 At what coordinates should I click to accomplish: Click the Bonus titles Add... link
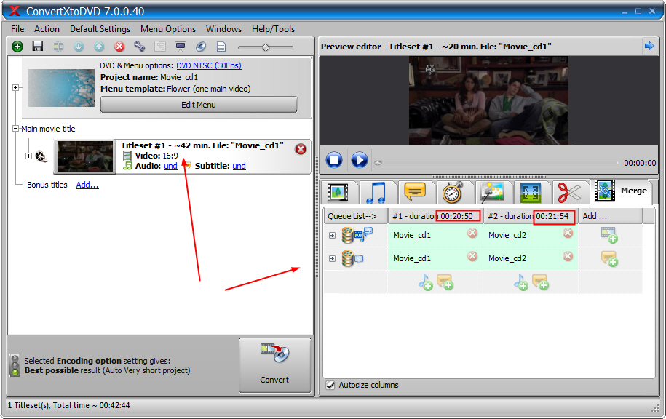coord(87,185)
